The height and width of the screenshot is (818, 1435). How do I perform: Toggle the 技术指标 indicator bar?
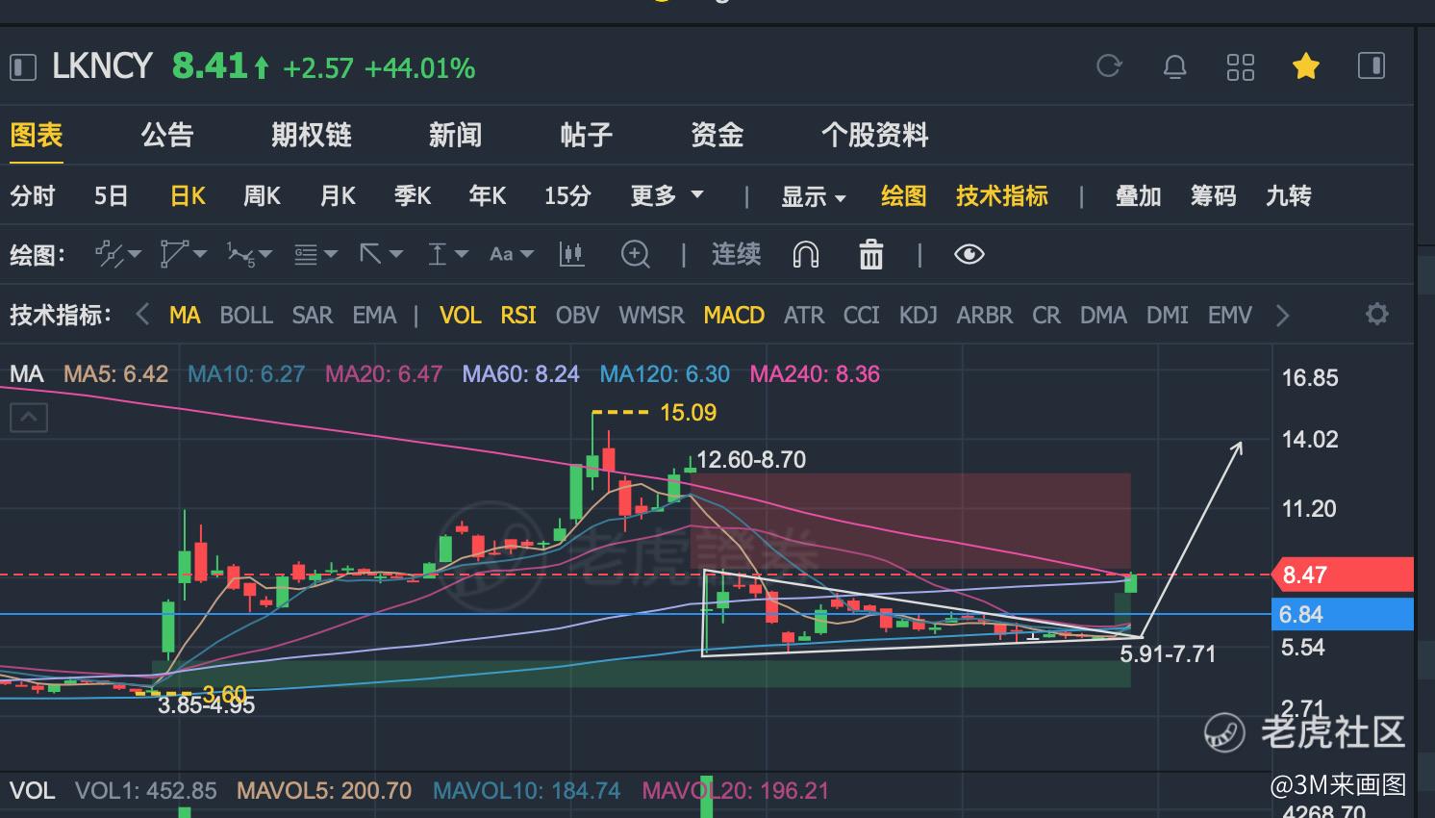pyautogui.click(x=1001, y=196)
